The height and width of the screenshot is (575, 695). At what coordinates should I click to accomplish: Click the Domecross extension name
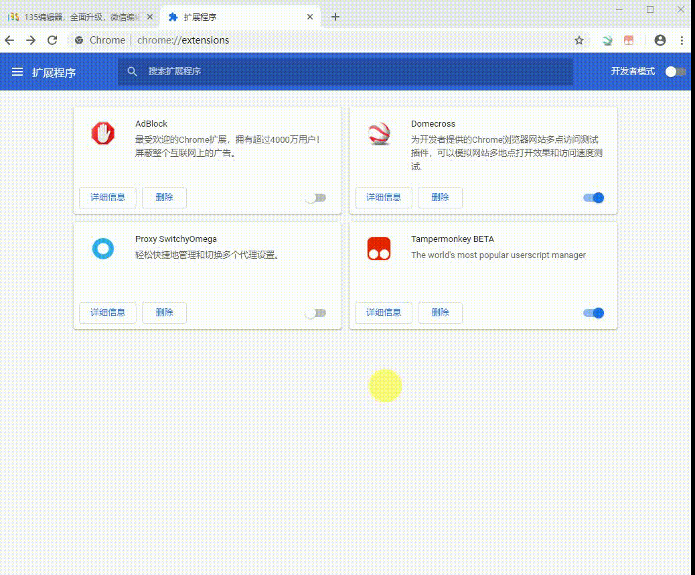coord(433,124)
